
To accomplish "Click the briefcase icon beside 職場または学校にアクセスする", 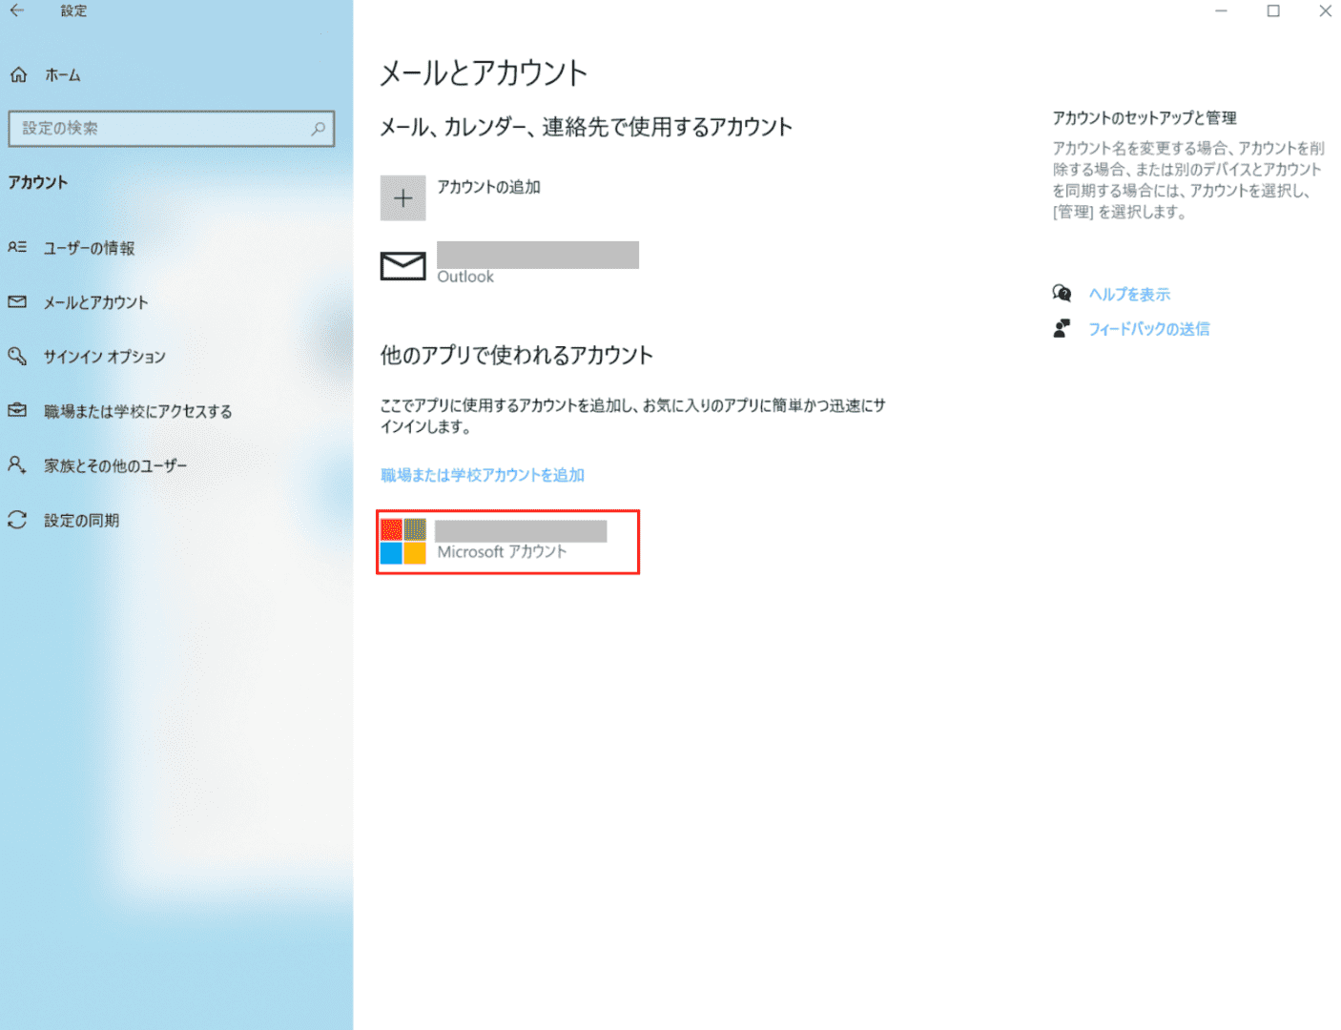I will pos(17,410).
